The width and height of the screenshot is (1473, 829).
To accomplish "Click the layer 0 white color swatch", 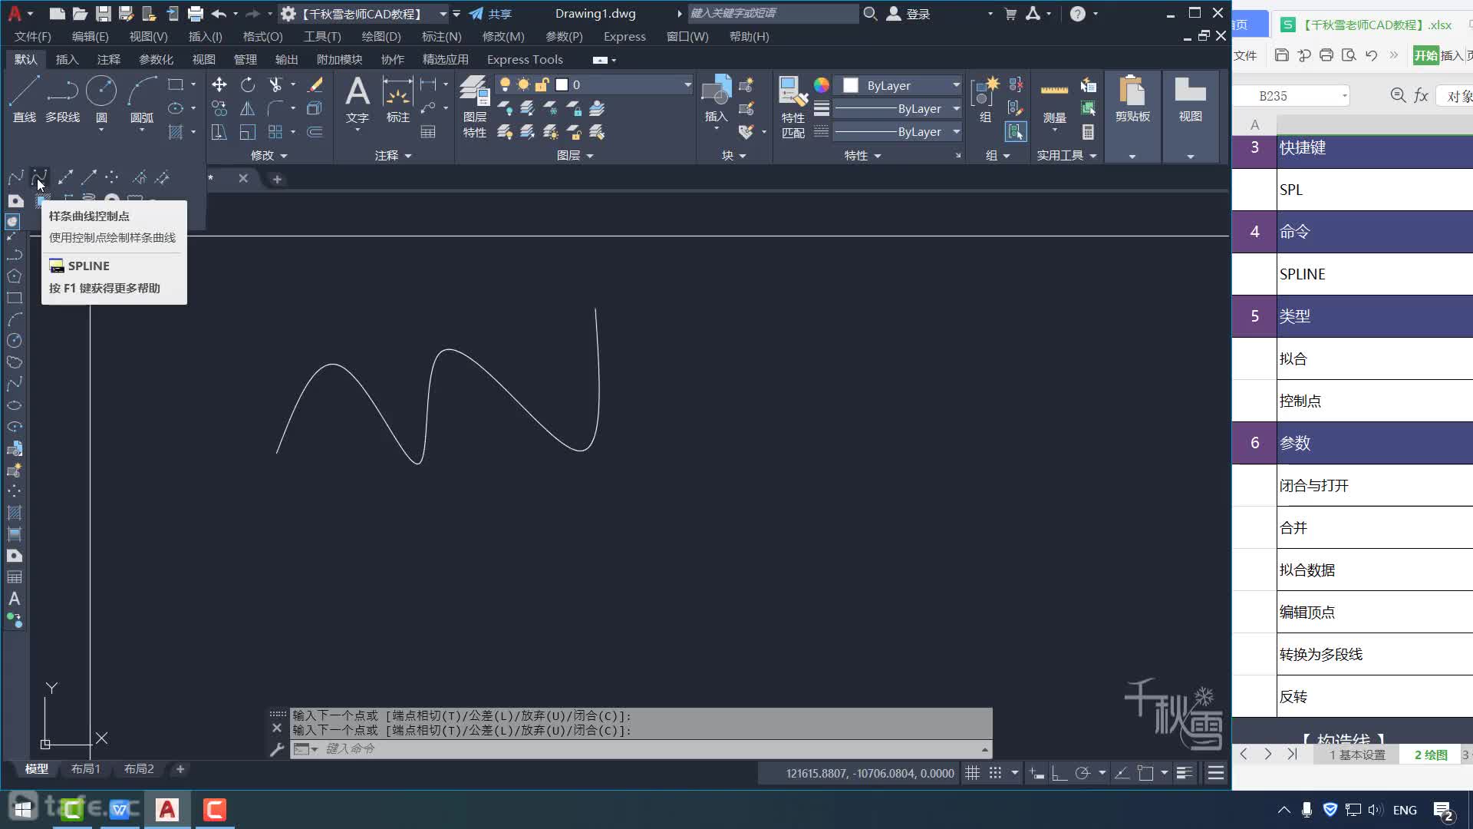I will [x=562, y=84].
